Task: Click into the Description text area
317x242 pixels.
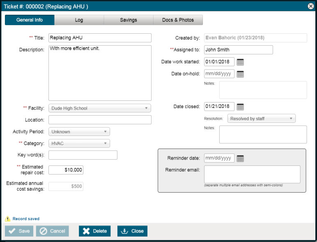Action: tap(100, 73)
